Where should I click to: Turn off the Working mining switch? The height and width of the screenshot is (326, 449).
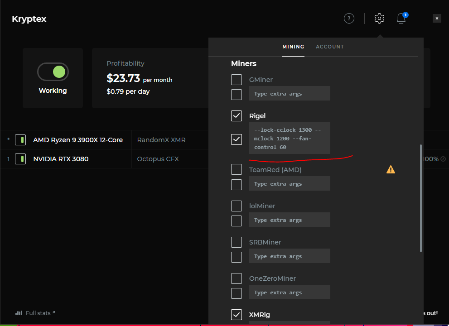(x=53, y=72)
